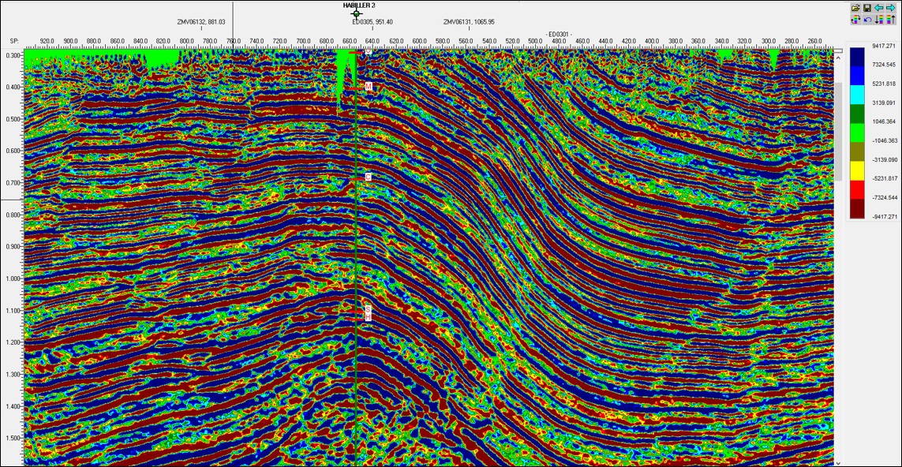Click the H formation top marker

(x=368, y=317)
